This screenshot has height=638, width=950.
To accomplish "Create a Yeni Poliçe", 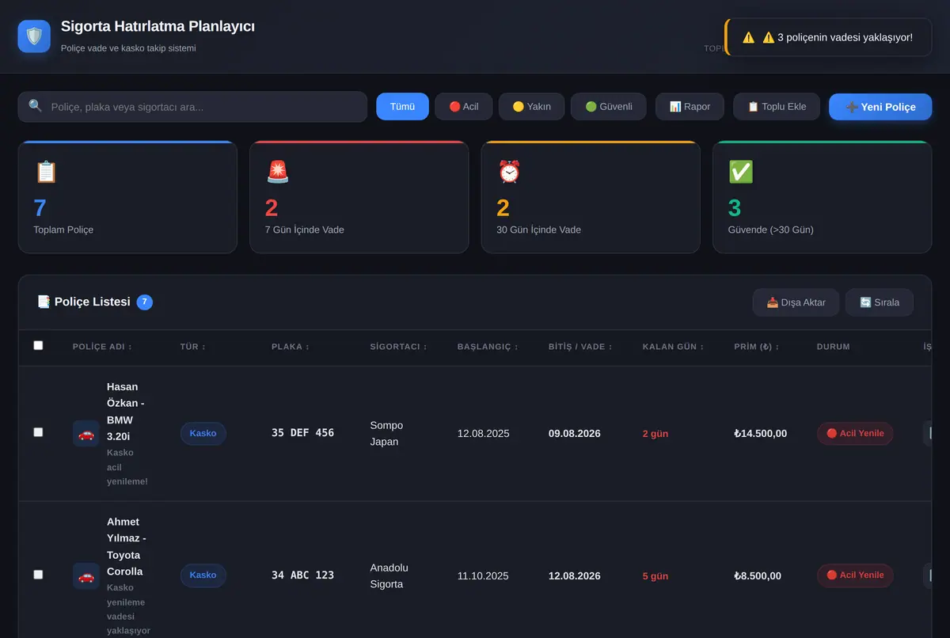I will click(x=880, y=107).
